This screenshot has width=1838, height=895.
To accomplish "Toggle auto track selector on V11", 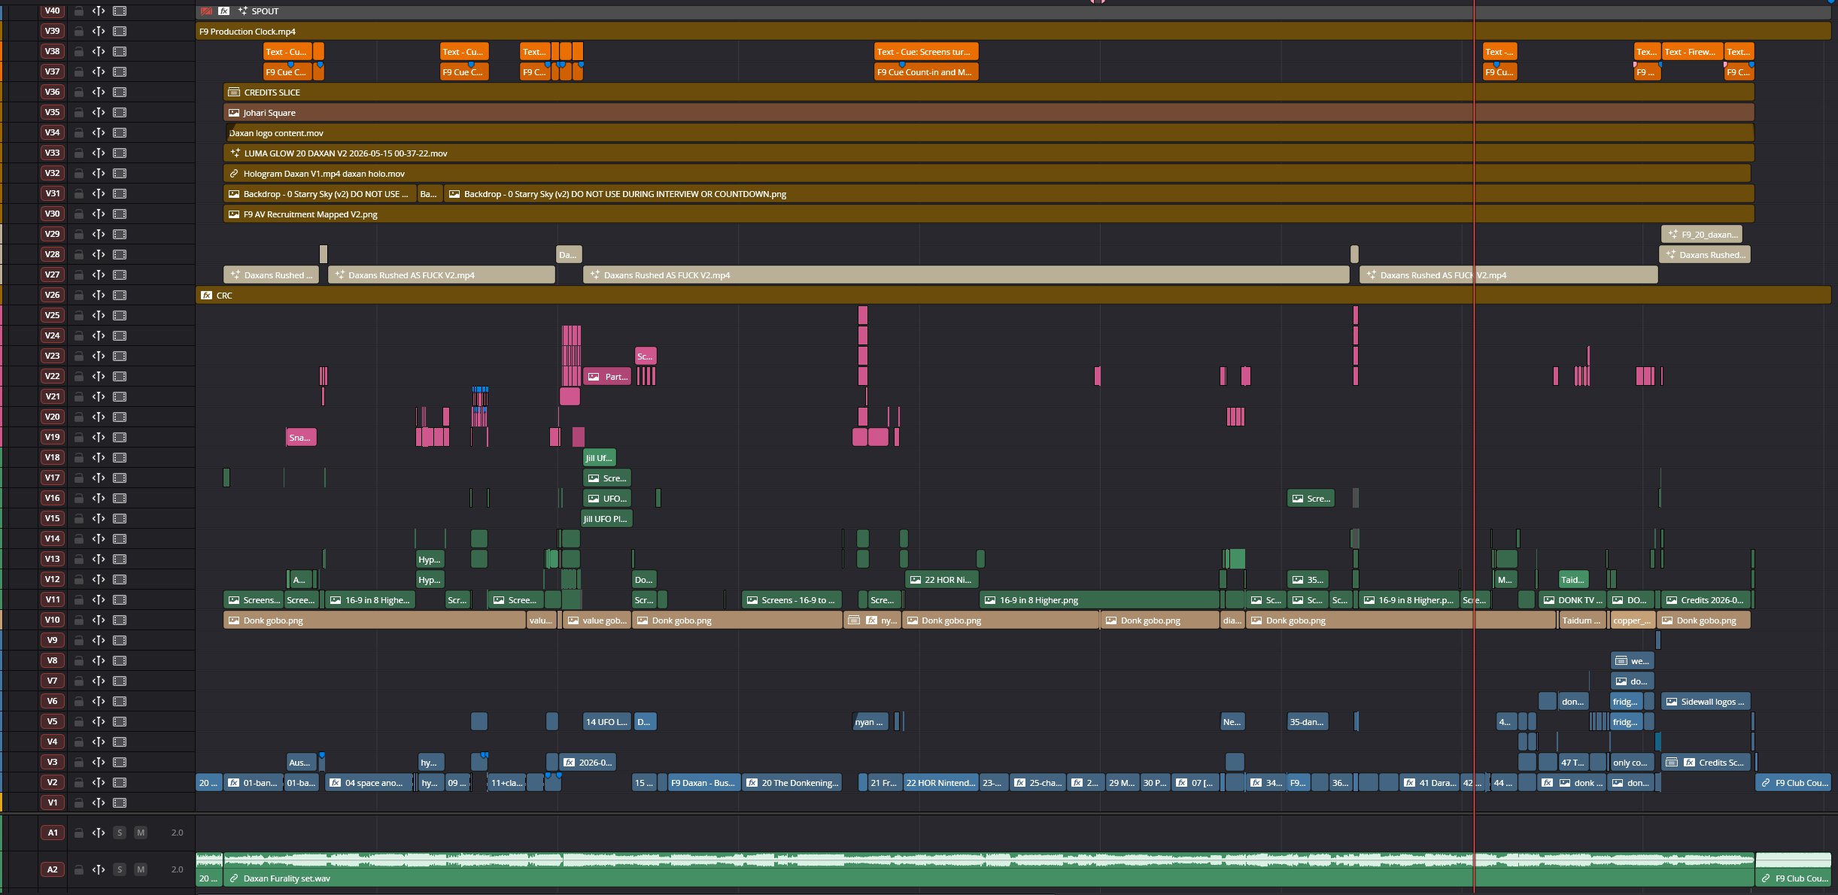I will [99, 599].
